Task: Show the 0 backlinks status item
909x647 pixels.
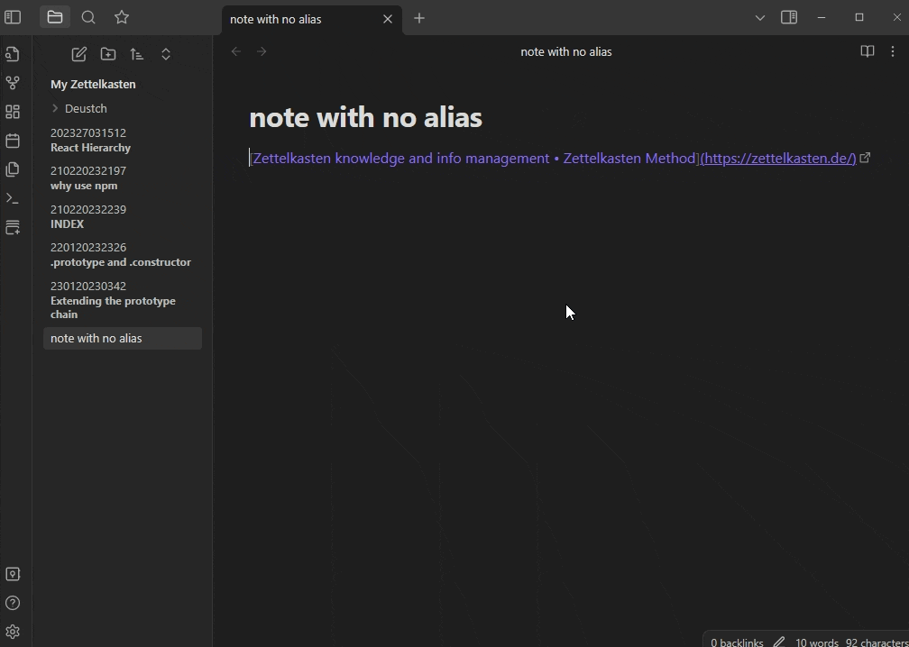Action: coord(737,642)
